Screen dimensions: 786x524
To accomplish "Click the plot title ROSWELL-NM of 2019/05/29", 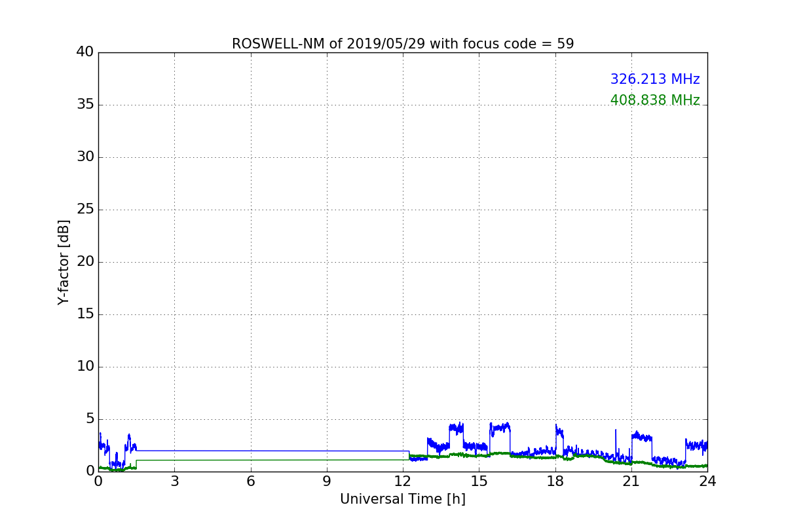I will [x=403, y=44].
